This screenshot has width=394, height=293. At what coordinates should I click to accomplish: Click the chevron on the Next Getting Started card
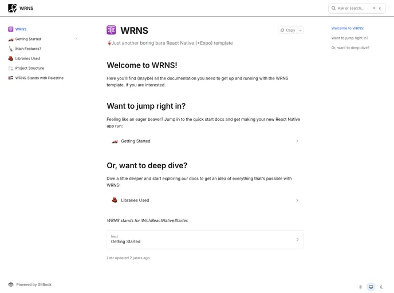coord(297,240)
